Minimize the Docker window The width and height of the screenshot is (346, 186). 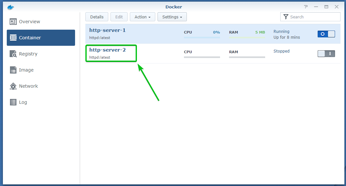316,7
